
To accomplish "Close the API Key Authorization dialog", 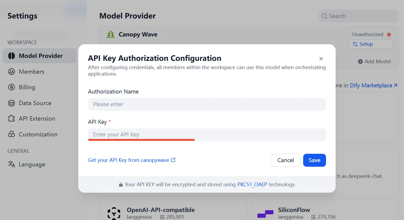I will pos(321,59).
